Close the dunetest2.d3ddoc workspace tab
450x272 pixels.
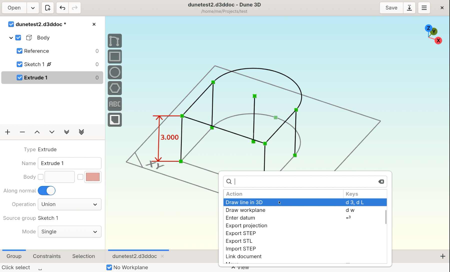pos(162,256)
